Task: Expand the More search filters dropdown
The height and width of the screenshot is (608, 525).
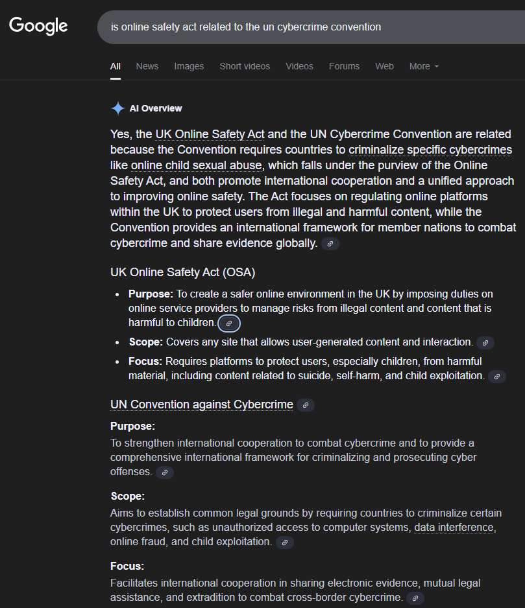Action: [424, 66]
